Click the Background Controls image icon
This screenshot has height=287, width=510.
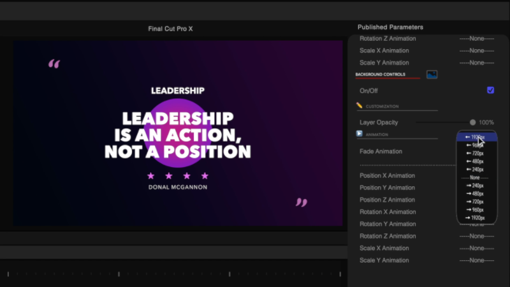click(432, 75)
